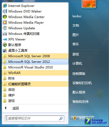Open 图片 in the right pane

point(76,35)
